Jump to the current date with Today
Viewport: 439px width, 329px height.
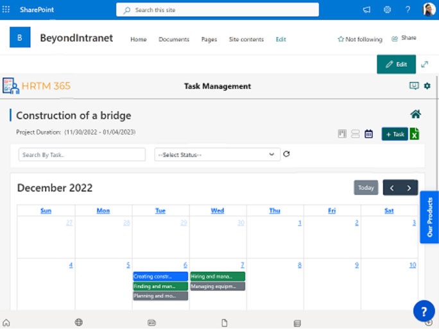pos(366,188)
